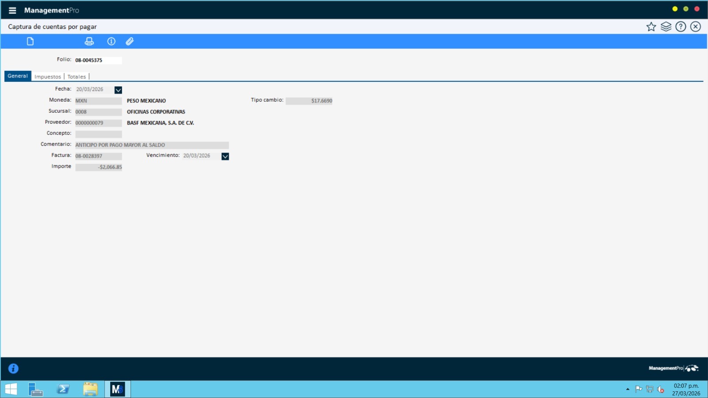Click the blue info icon in footer
708x398 pixels.
tap(13, 368)
